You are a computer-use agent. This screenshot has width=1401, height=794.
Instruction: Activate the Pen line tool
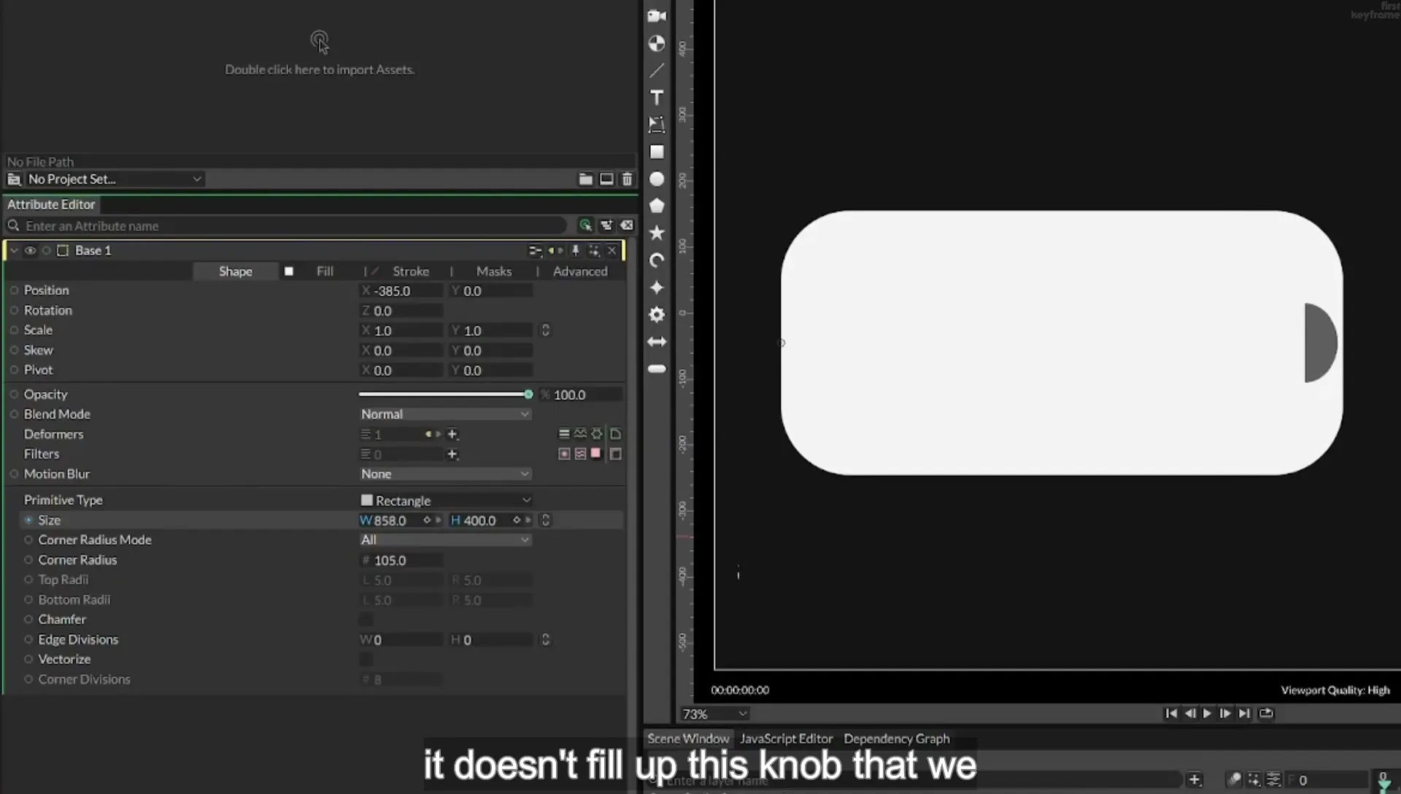coord(657,71)
